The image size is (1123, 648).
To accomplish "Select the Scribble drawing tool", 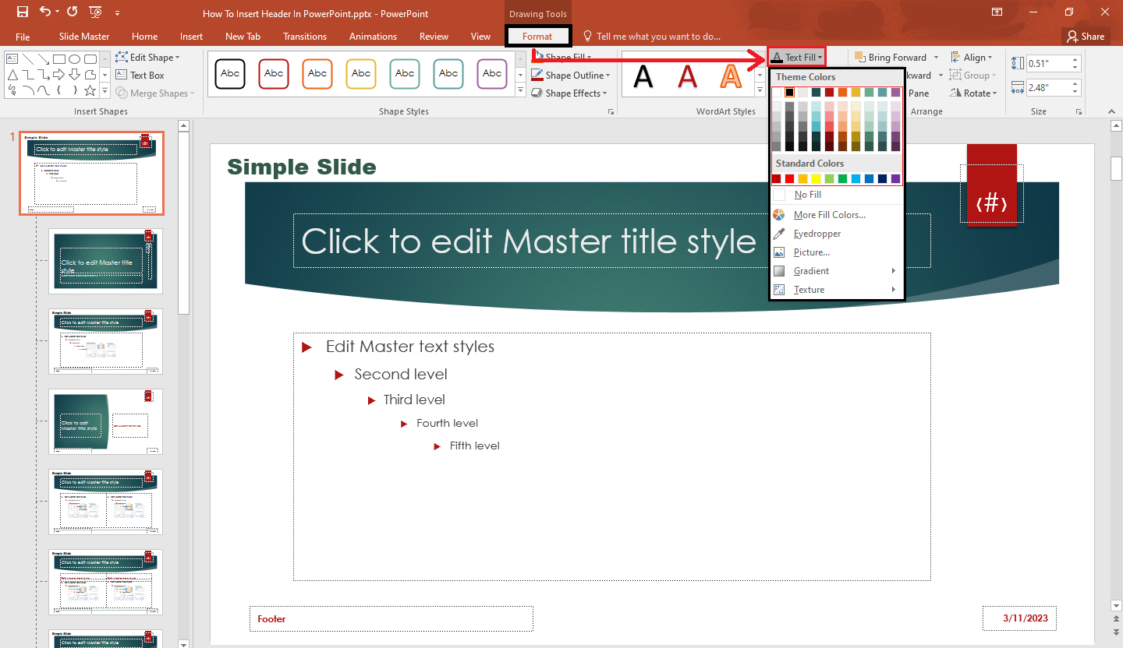I will click(x=12, y=89).
